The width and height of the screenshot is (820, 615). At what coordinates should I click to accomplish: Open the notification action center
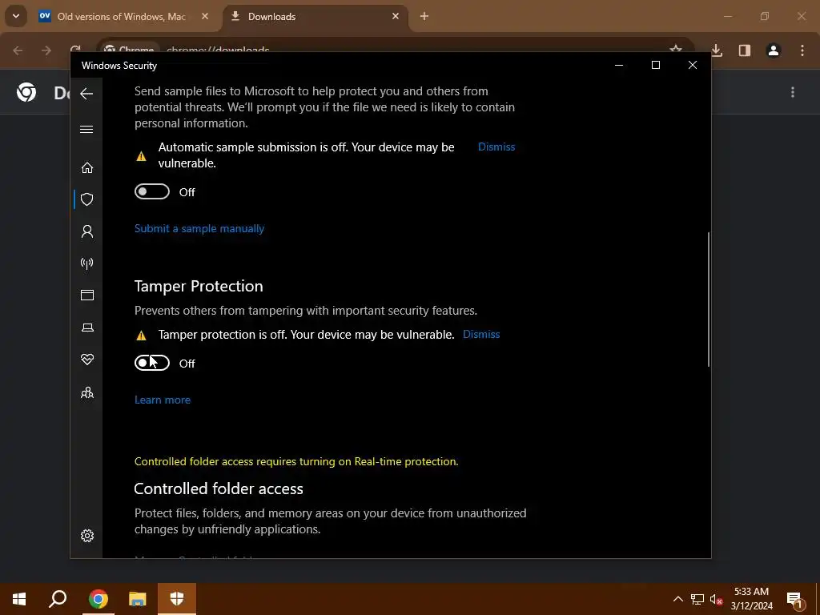[794, 599]
